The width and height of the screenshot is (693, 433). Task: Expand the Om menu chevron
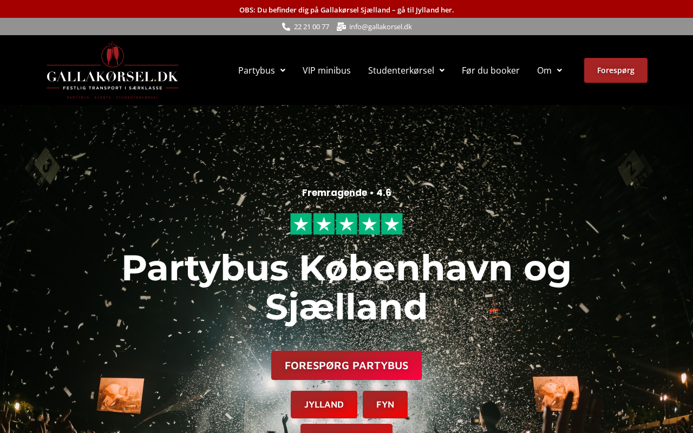[559, 70]
